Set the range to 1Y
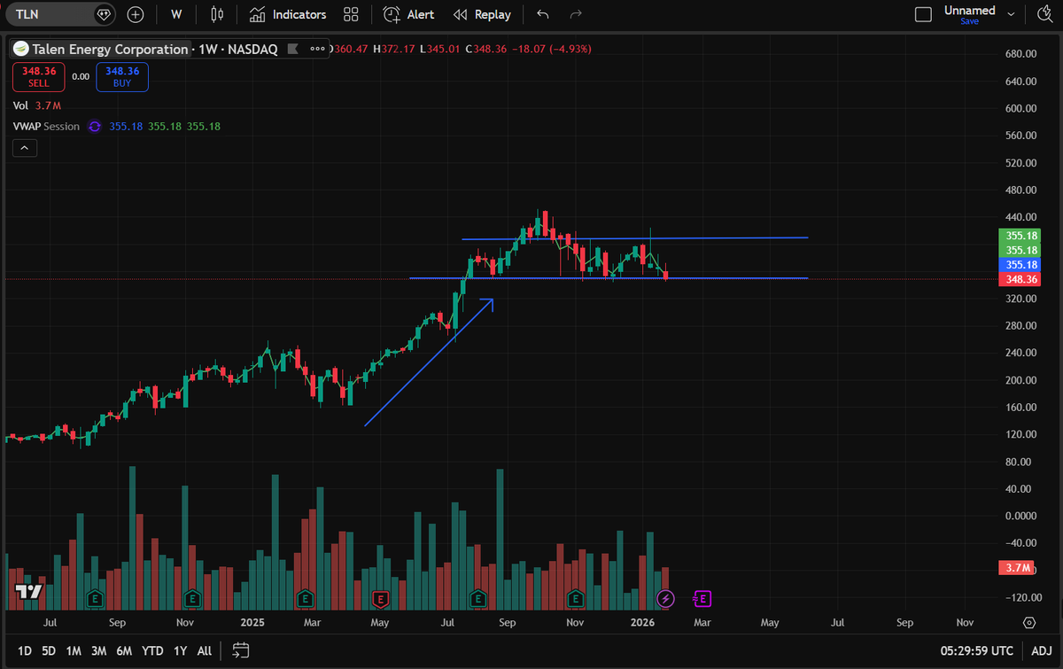Screen dimensions: 1063x669 180,650
